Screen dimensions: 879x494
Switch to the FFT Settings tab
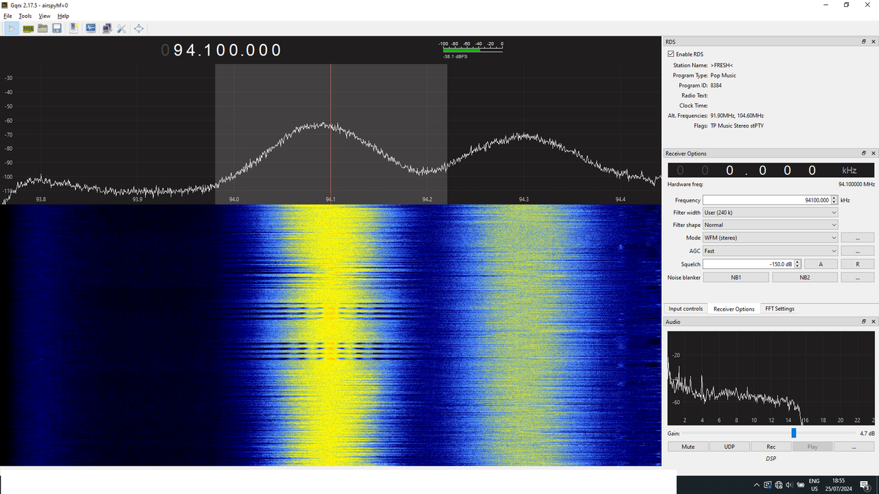pos(779,309)
